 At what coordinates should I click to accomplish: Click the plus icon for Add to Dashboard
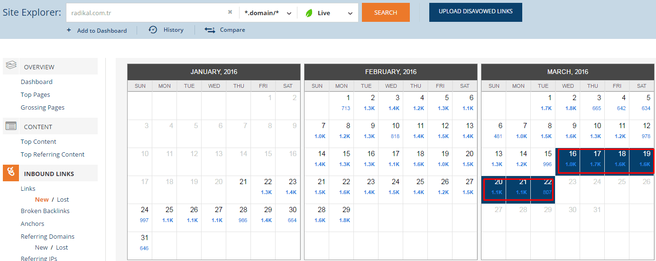(69, 30)
